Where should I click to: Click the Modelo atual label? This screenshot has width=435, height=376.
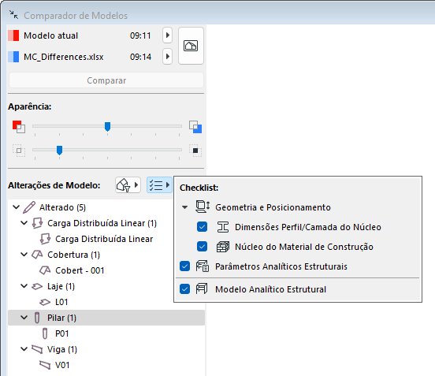[50, 35]
